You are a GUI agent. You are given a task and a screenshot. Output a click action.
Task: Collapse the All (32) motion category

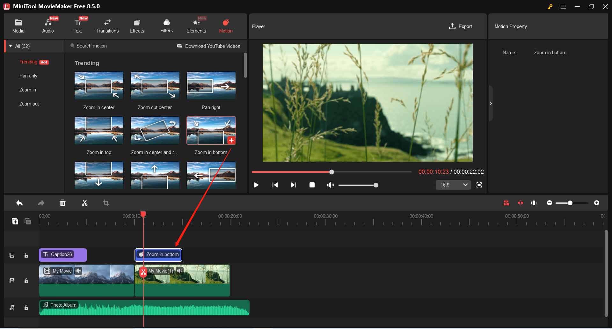pyautogui.click(x=11, y=46)
